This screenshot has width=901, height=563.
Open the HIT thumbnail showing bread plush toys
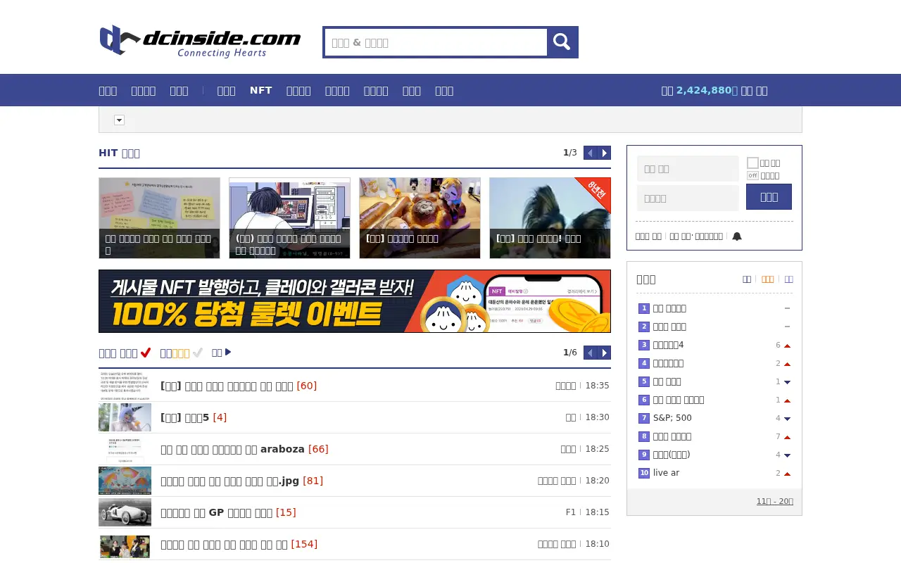(x=420, y=218)
